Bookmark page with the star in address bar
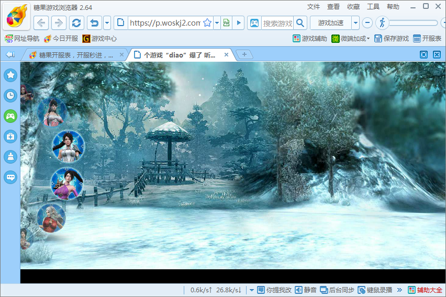This screenshot has width=446, height=297. [x=207, y=23]
